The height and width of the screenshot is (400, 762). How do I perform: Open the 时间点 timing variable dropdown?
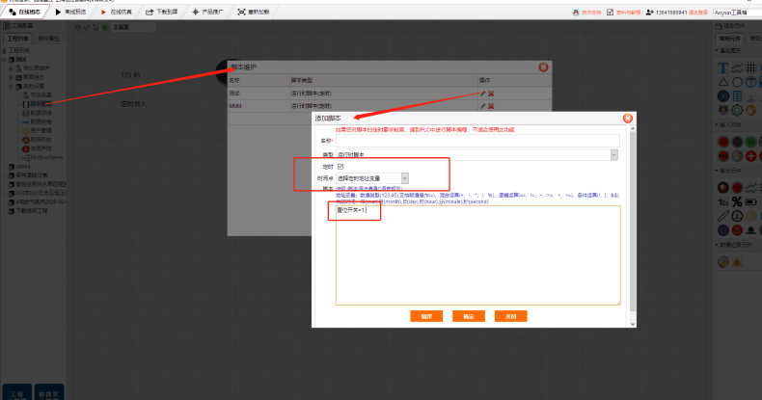coord(372,177)
